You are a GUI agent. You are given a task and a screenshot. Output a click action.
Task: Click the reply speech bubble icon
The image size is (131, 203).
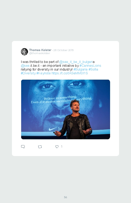(x=23, y=147)
